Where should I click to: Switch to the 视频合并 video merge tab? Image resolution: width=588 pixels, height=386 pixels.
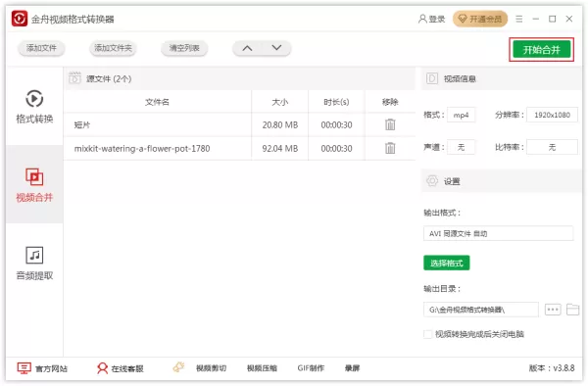pos(34,185)
